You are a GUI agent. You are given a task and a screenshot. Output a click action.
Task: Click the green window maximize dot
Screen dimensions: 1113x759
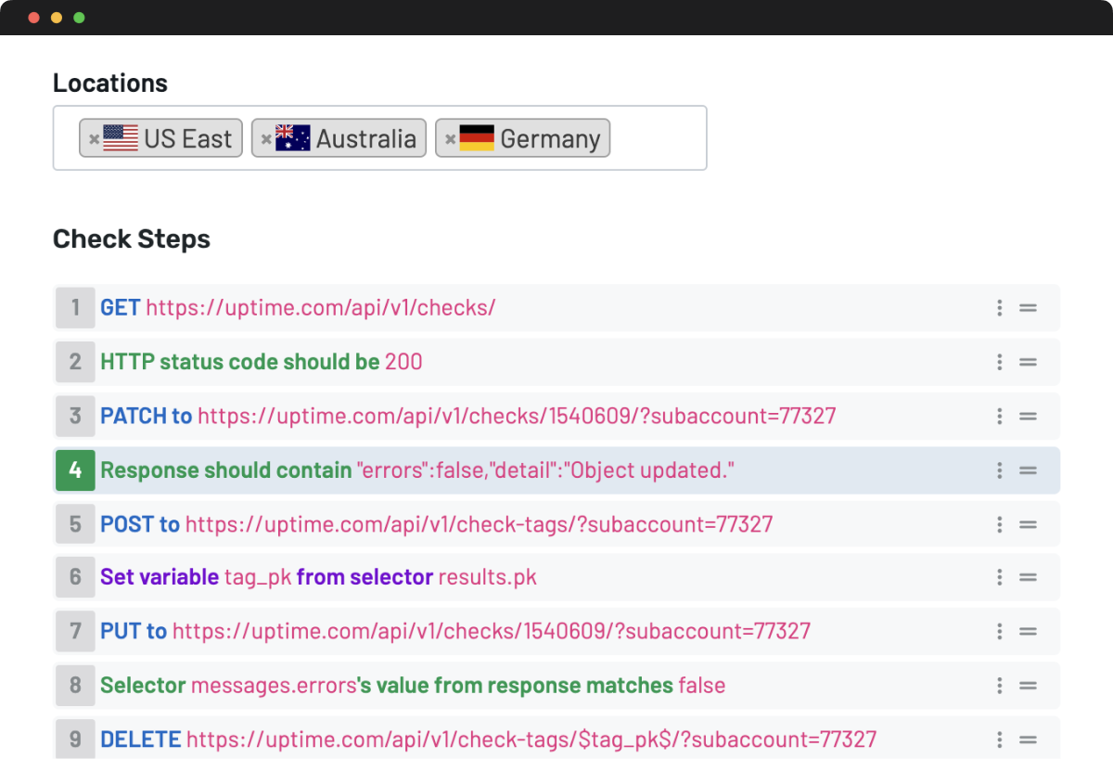click(x=79, y=18)
